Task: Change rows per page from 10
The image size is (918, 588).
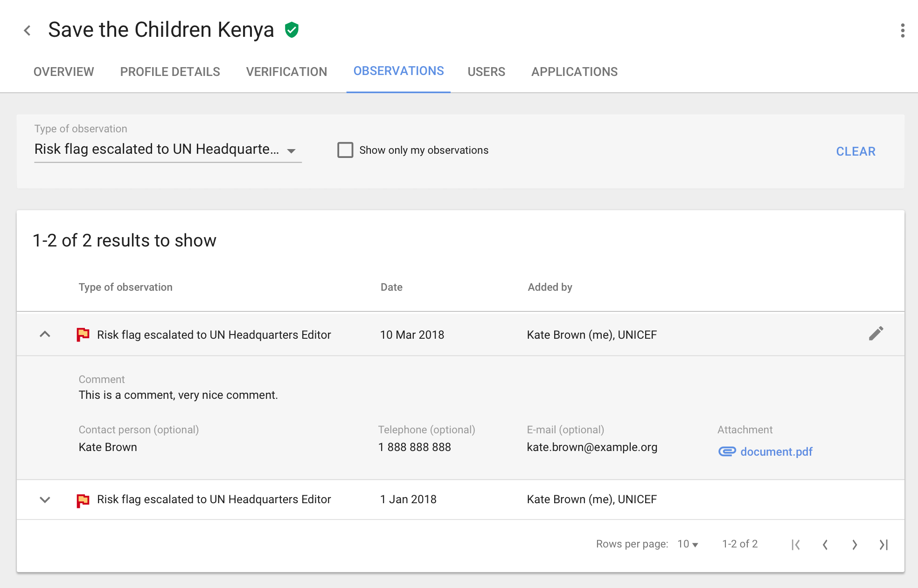Action: point(688,544)
